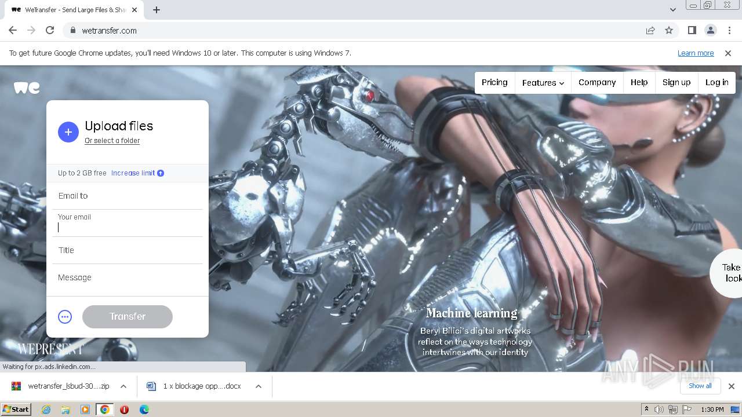Viewport: 742px width, 417px height.
Task: Click the Take a look round button
Action: click(x=727, y=273)
